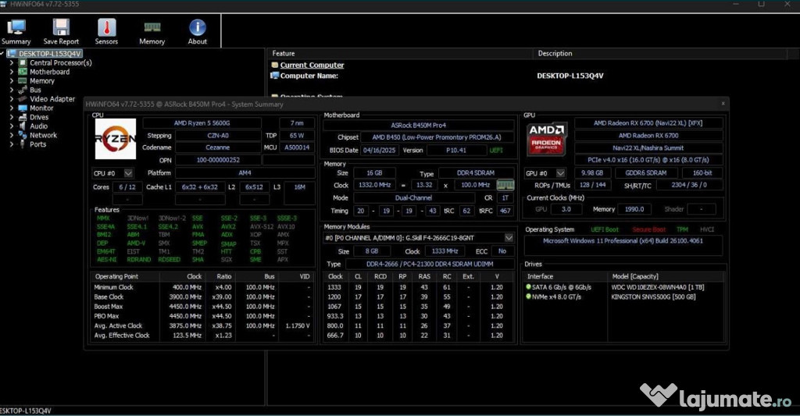Click the Monitor tree icon
Screen dimensions: 800x416
point(23,108)
